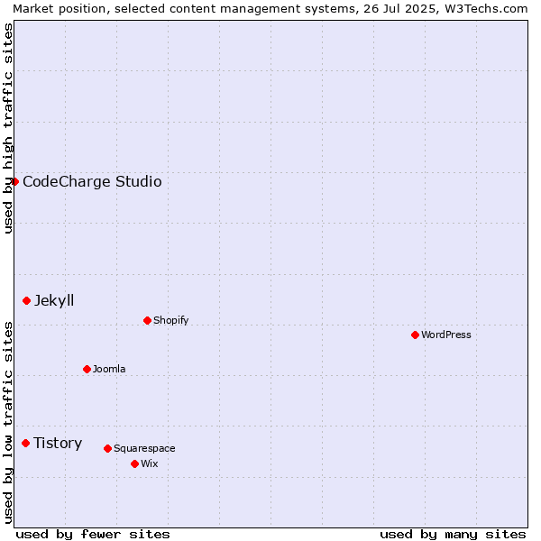This screenshot has height=541, width=541.
Task: Click the chart title mentioning W3Techs.com
Action: 270,9
